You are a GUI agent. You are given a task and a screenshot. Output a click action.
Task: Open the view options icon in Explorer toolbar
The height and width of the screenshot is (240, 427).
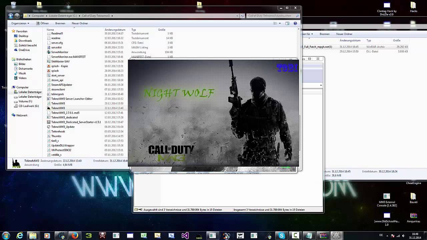pyautogui.click(x=275, y=23)
